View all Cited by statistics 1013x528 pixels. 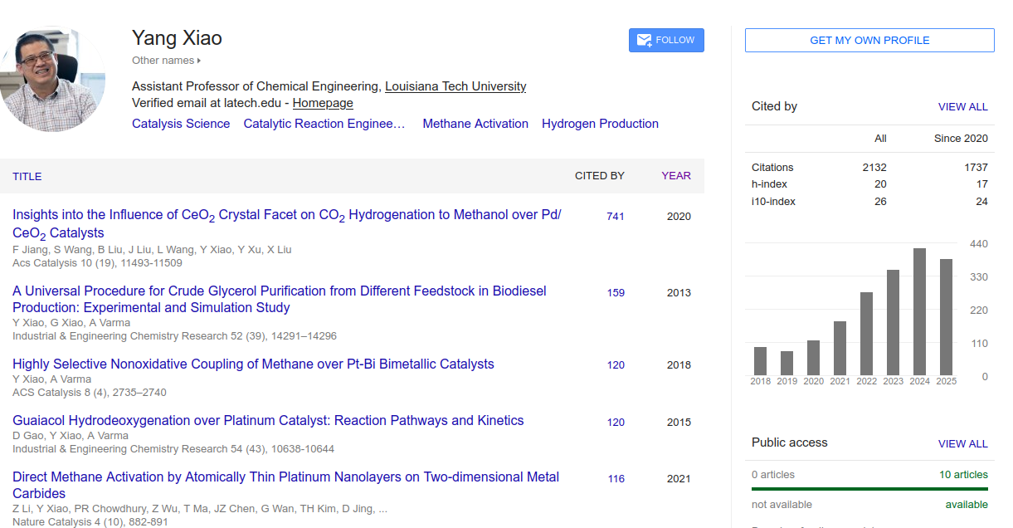tap(962, 107)
